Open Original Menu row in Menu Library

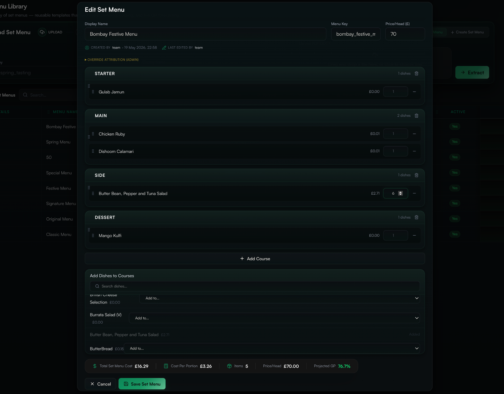pyautogui.click(x=60, y=219)
